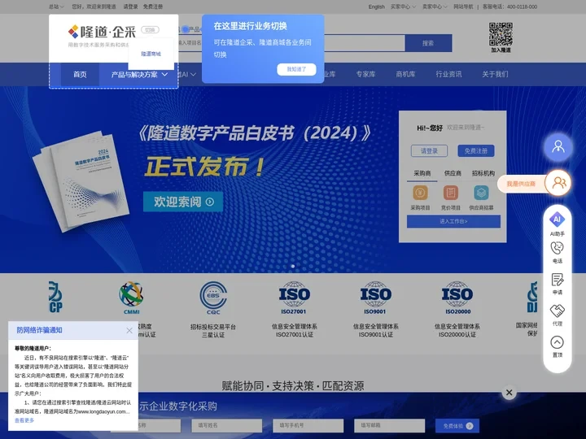Image resolution: width=586 pixels, height=439 pixels.
Task: Click the main search input box
Action: (365, 43)
